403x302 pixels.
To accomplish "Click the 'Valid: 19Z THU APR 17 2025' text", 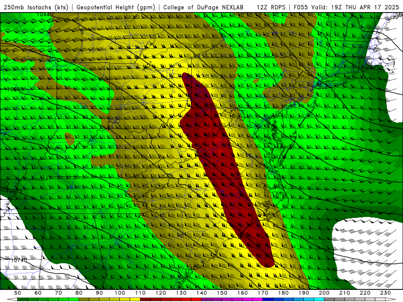I will click(355, 7).
